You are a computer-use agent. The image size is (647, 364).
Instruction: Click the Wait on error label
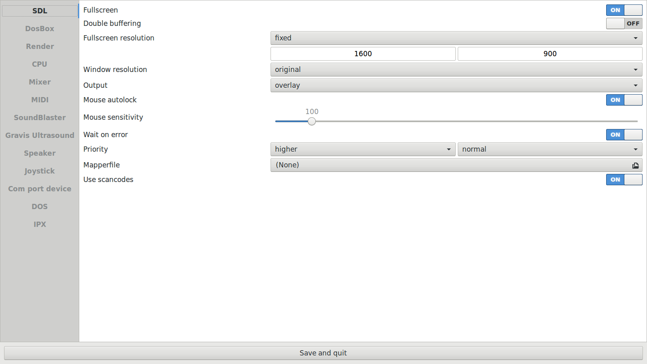106,135
